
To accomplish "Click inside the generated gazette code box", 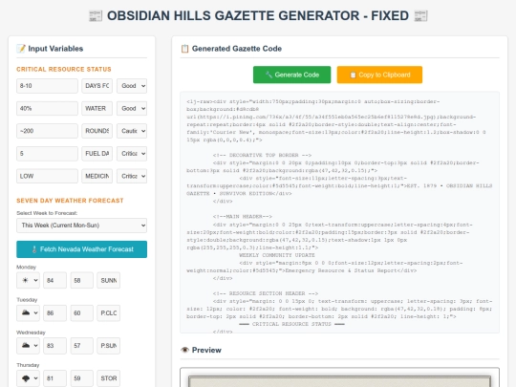I will coord(339,212).
